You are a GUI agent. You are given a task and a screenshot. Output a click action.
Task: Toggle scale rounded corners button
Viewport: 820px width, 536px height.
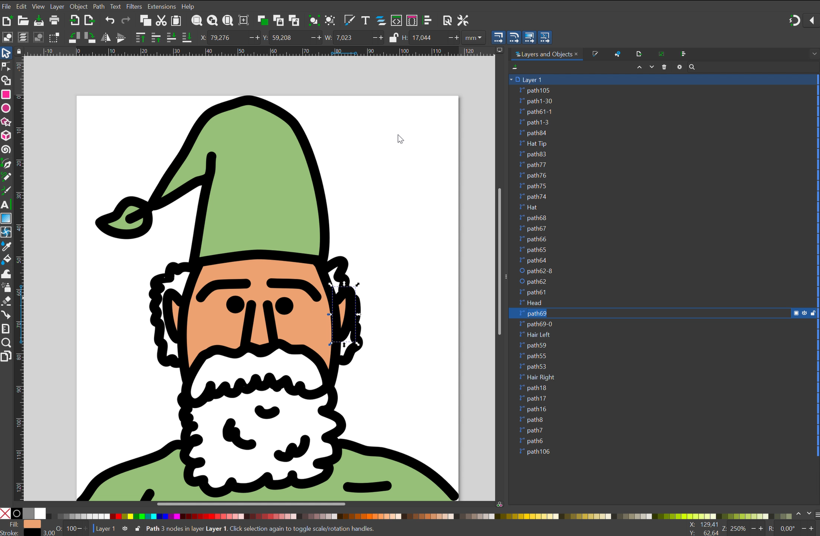pyautogui.click(x=514, y=37)
